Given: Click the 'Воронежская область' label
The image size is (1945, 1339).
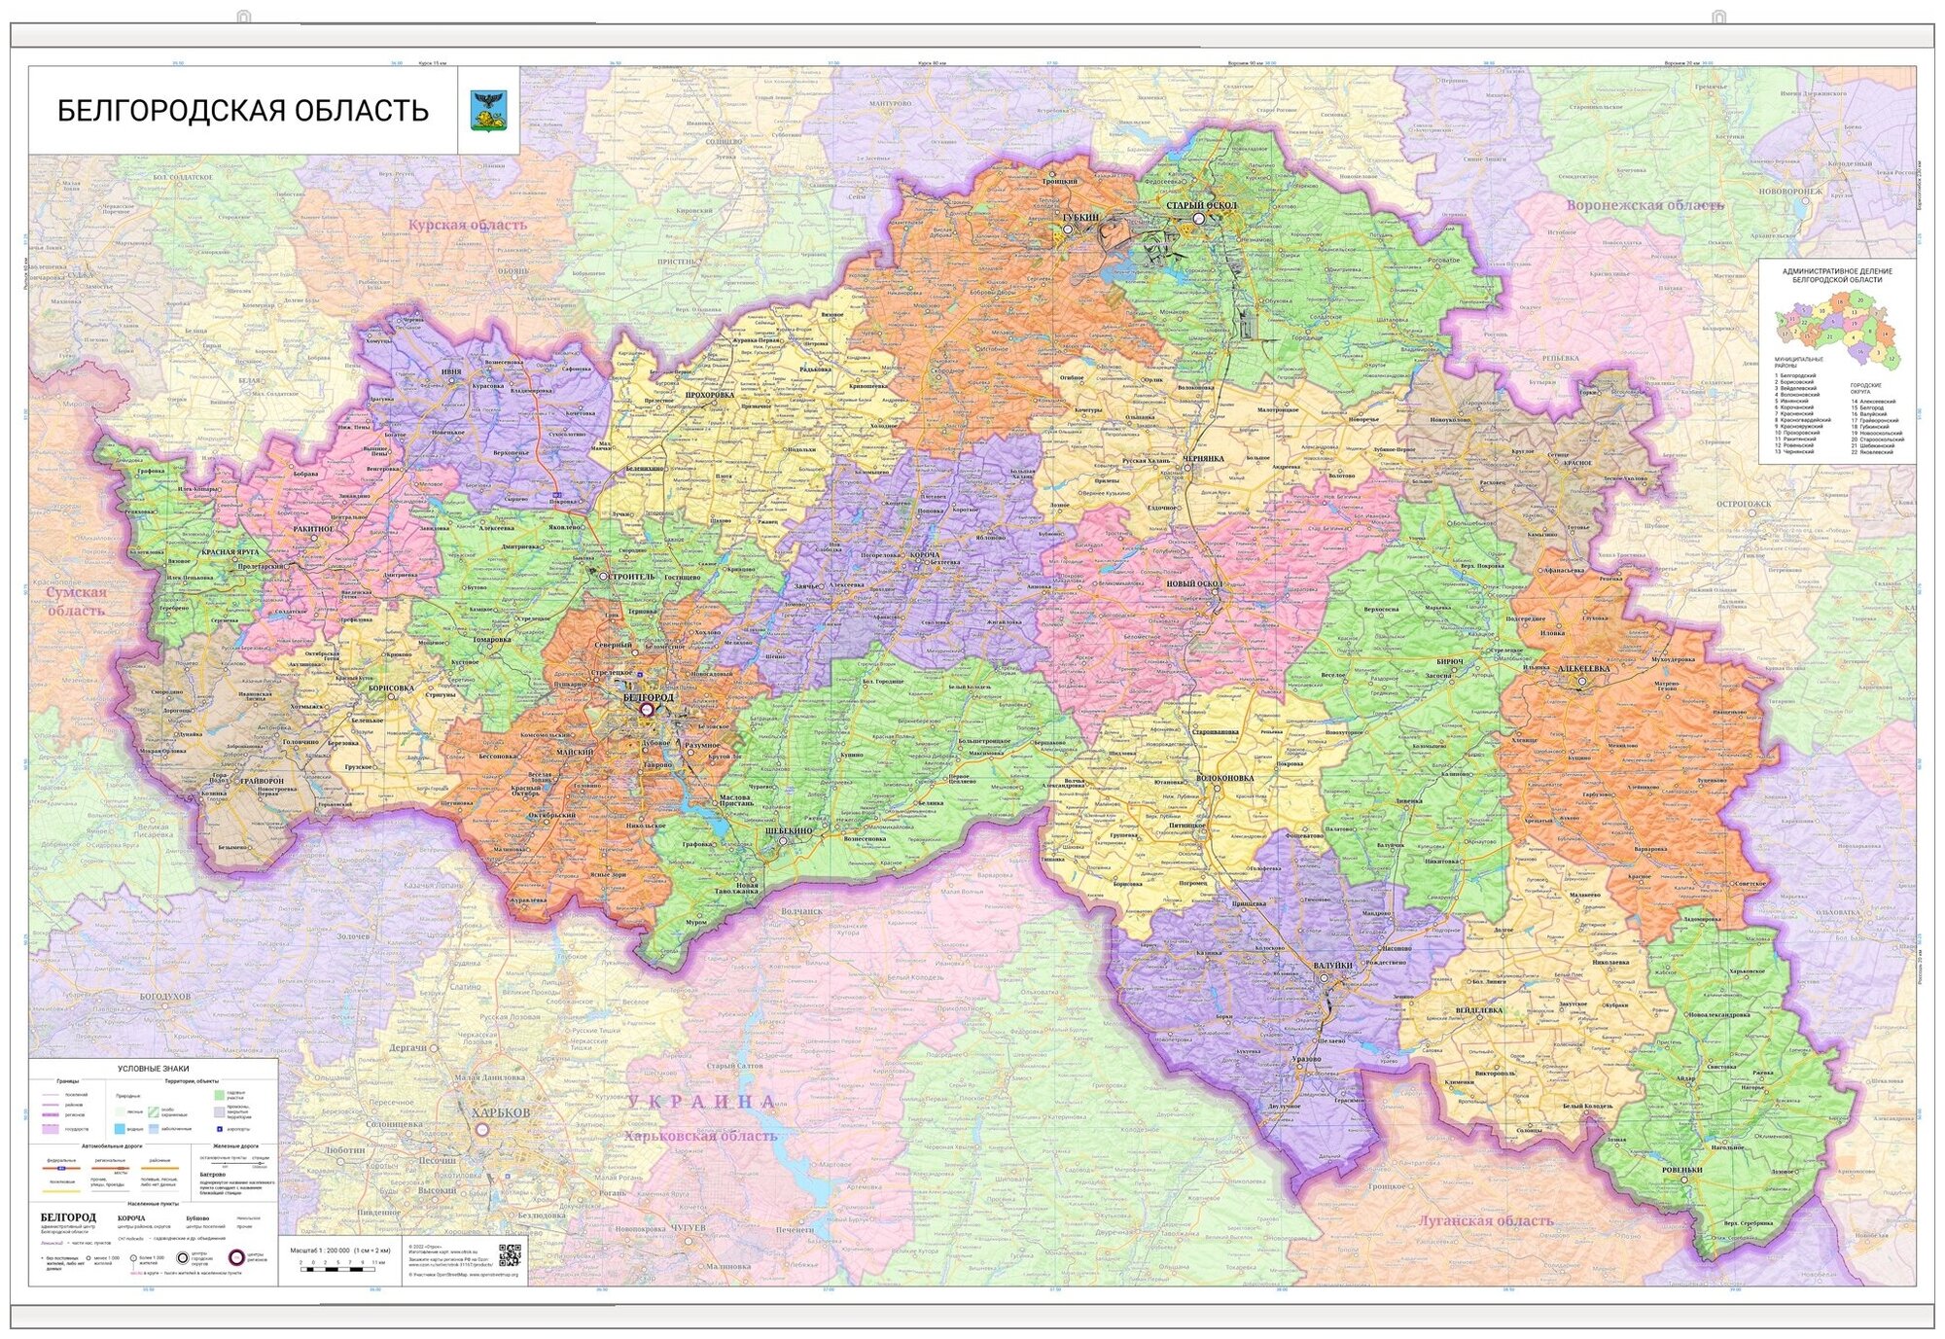Looking at the screenshot, I should click(x=1645, y=205).
